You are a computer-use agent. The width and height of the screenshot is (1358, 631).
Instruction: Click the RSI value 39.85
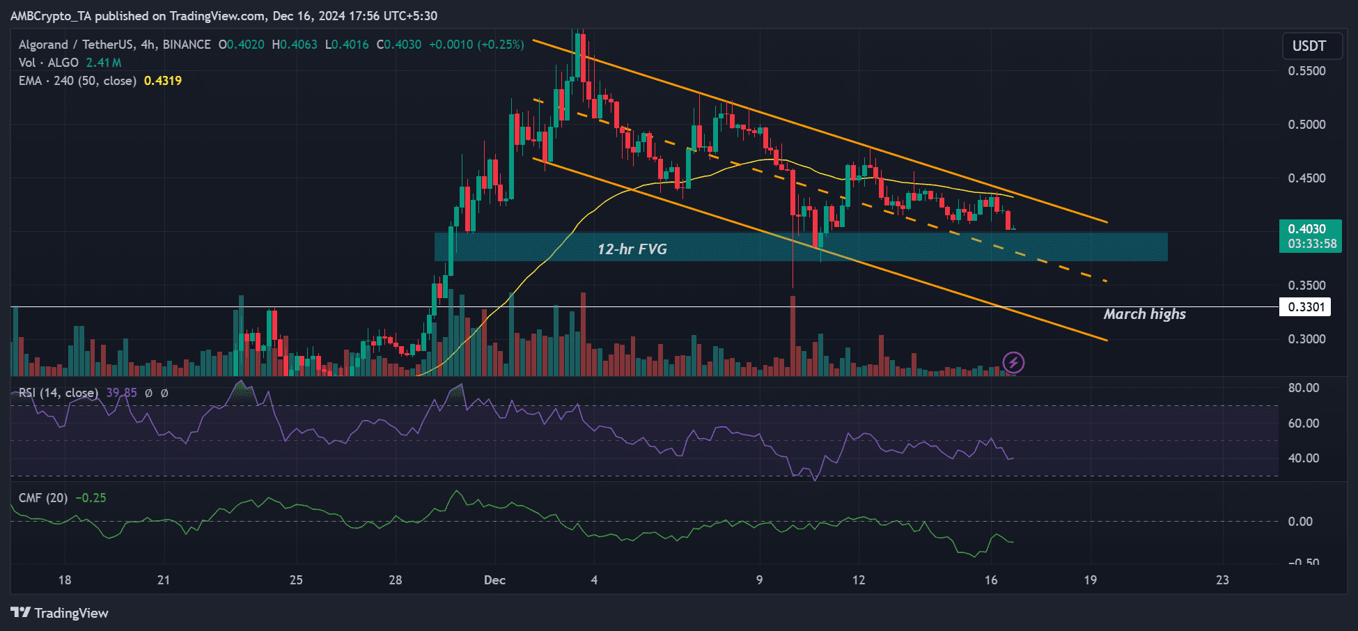122,393
